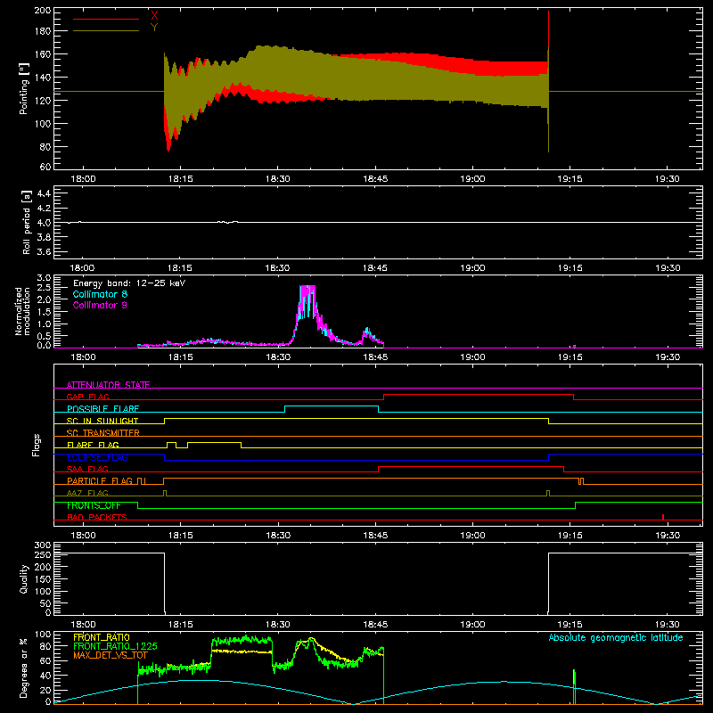Click the SC_TRANSMITTER flag label
This screenshot has height=713, width=713.
coord(103,432)
